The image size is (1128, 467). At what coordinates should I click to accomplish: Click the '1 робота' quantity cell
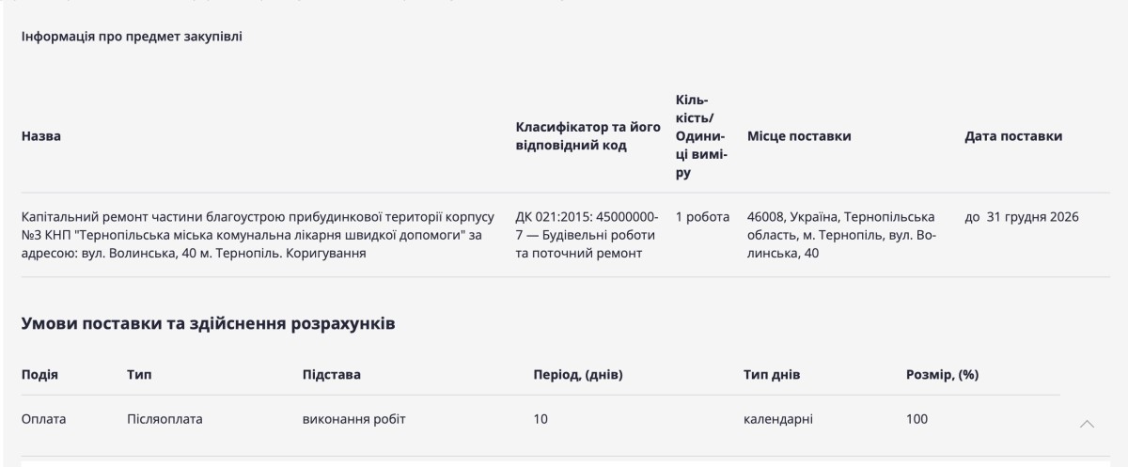pyautogui.click(x=702, y=218)
